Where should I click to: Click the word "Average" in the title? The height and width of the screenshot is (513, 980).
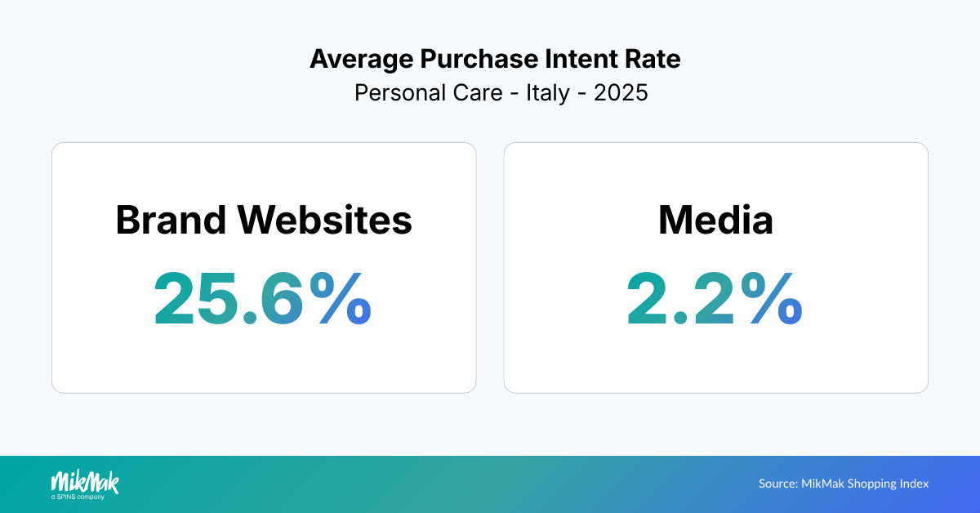point(361,60)
